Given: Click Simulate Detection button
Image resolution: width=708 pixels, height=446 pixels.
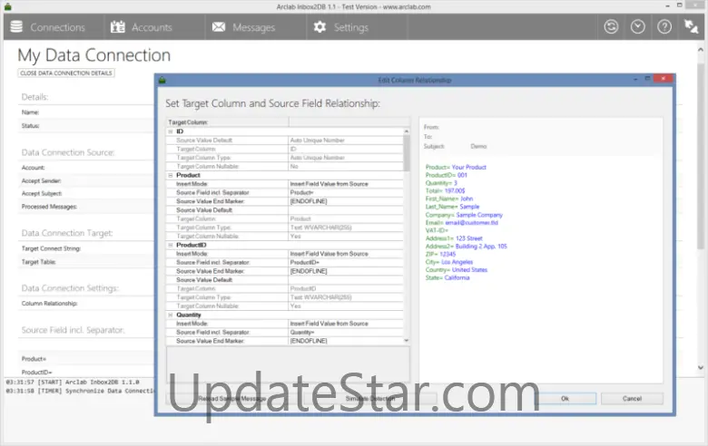Looking at the screenshot, I should point(370,399).
